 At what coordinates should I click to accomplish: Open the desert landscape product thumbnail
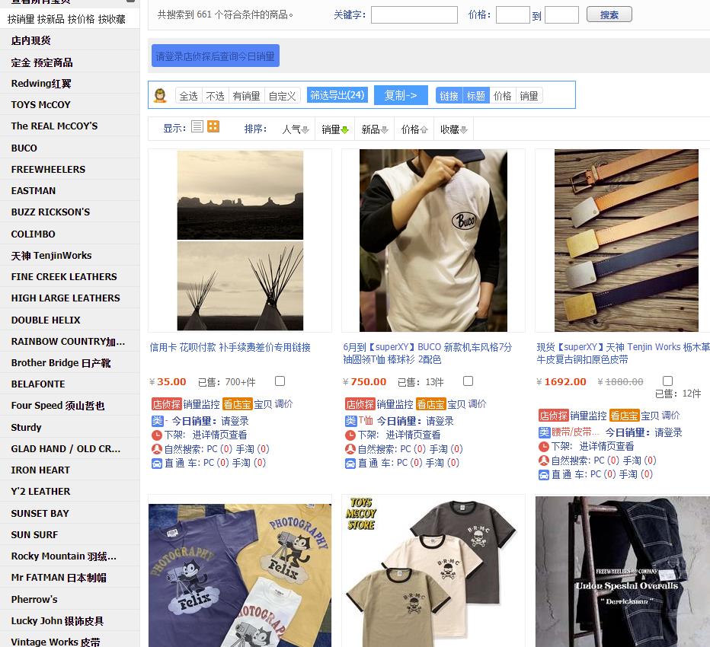[240, 241]
